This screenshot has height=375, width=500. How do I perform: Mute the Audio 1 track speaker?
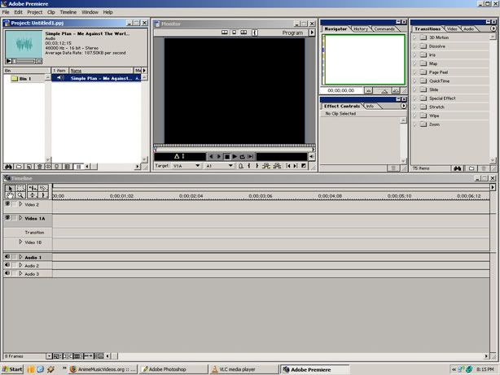click(x=7, y=256)
